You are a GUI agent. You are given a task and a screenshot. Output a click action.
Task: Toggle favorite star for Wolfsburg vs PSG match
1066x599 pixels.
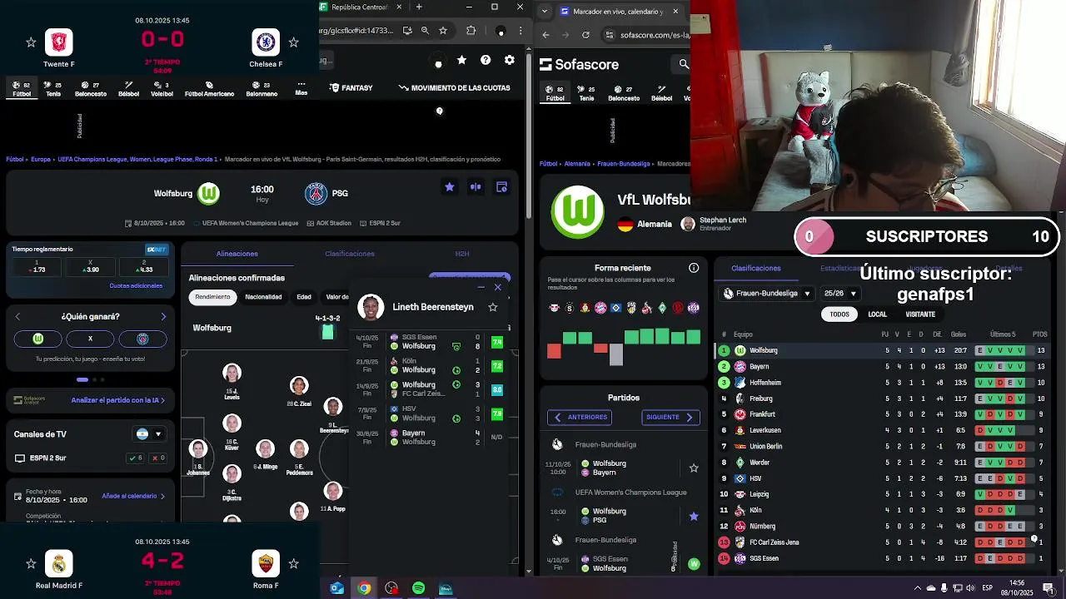tap(450, 187)
